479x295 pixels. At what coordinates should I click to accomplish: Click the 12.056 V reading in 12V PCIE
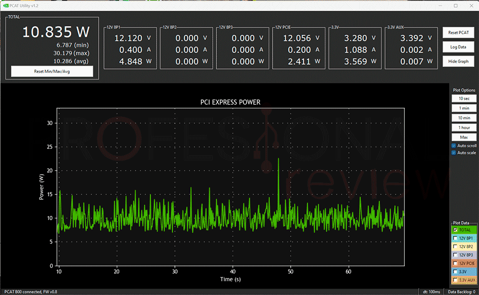(x=301, y=38)
